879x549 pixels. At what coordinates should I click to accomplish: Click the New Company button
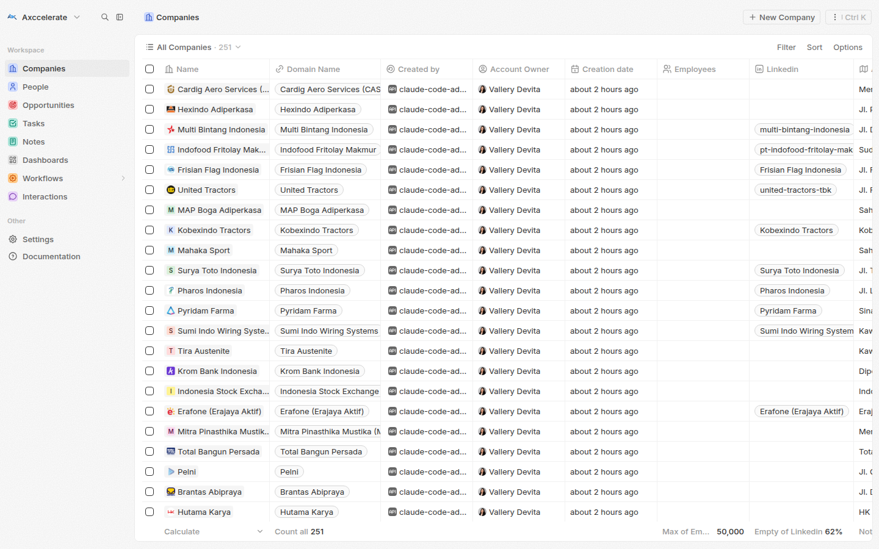coord(781,17)
